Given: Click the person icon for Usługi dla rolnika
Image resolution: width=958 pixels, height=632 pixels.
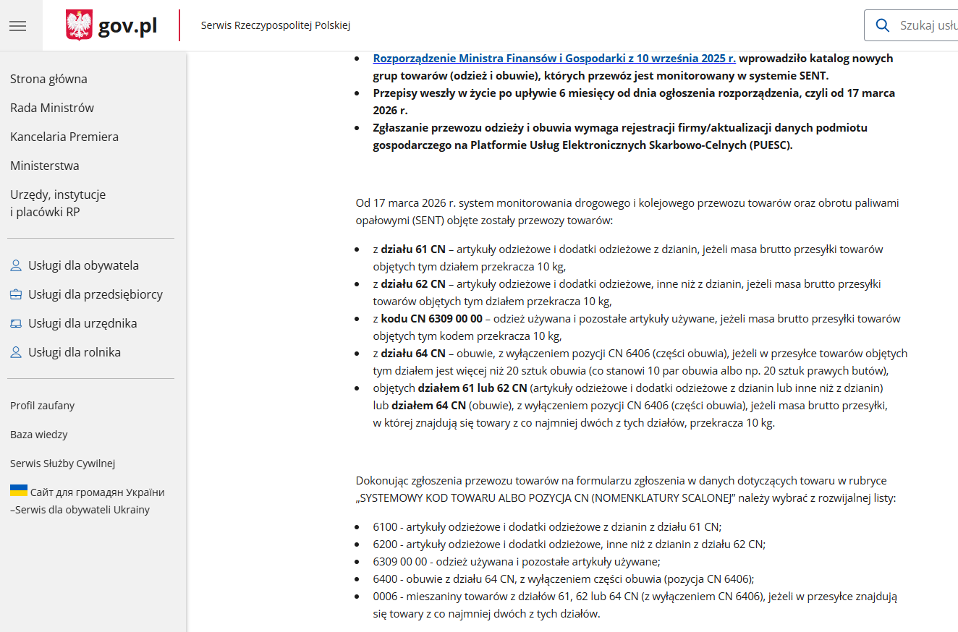Looking at the screenshot, I should click(16, 353).
